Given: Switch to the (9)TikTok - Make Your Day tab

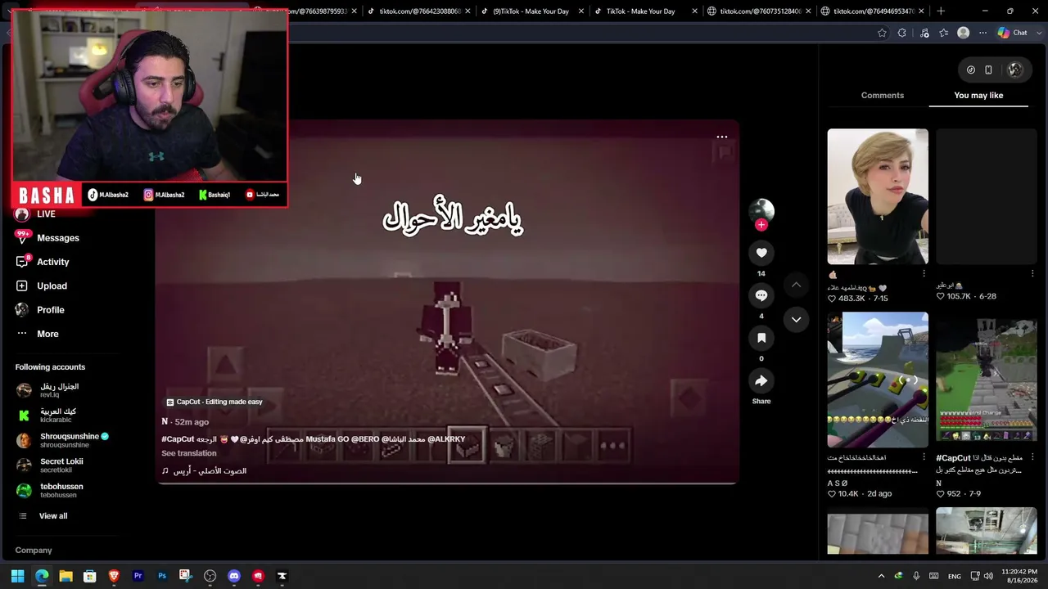Looking at the screenshot, I should 531,11.
